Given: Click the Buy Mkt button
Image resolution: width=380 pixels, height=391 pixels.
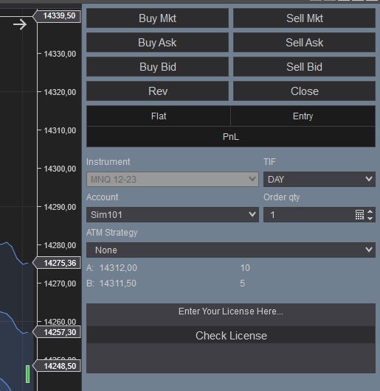Looking at the screenshot, I should pyautogui.click(x=157, y=18).
